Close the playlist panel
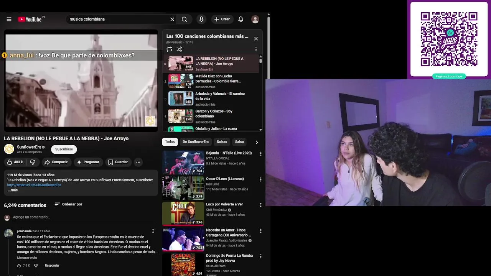Image resolution: width=491 pixels, height=276 pixels. point(256,38)
